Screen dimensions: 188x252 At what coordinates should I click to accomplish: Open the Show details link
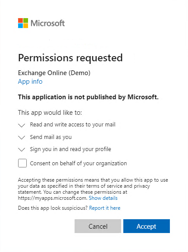tap(103, 198)
